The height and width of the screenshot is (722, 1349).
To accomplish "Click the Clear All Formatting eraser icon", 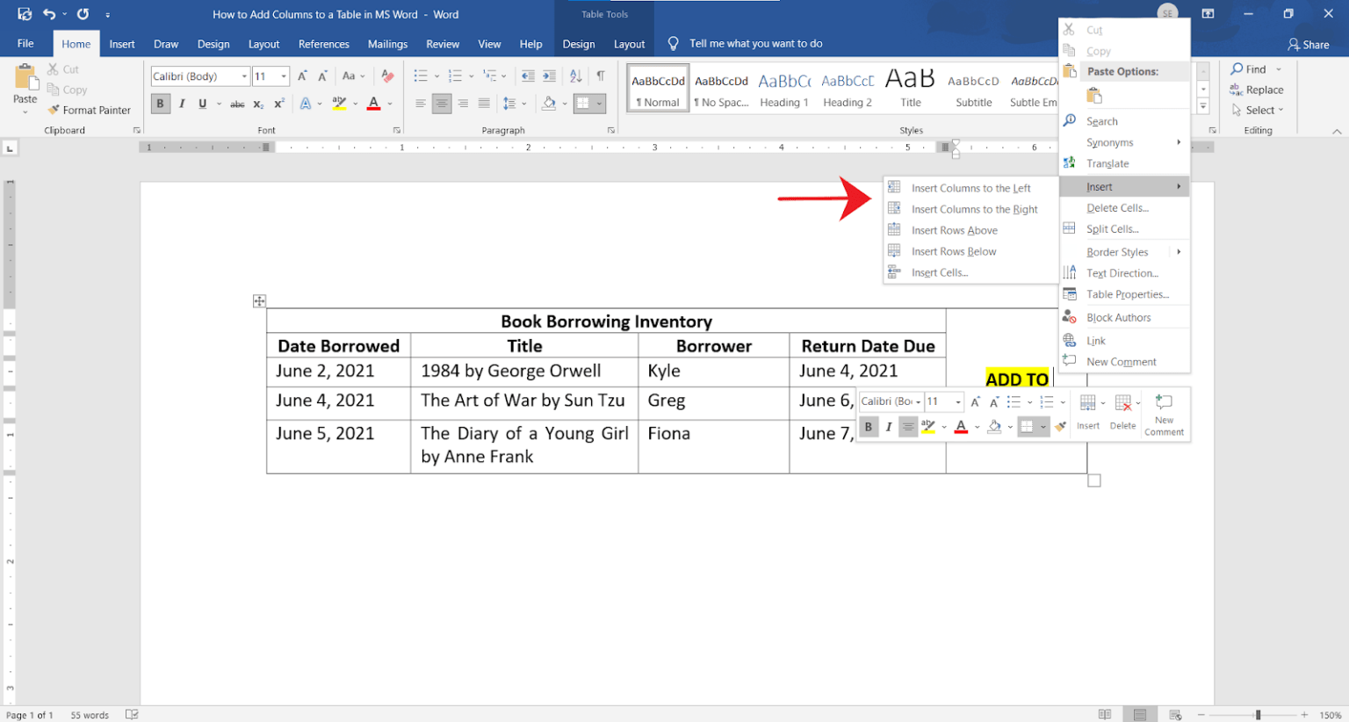I will click(387, 76).
